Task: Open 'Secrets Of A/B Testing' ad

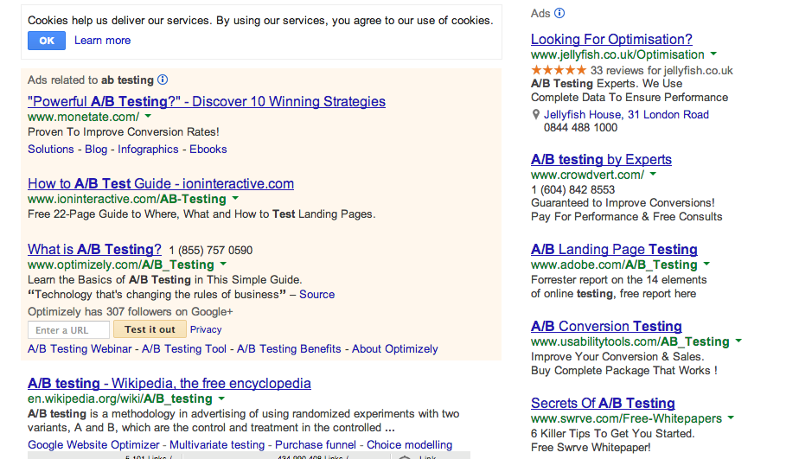Action: click(x=603, y=404)
